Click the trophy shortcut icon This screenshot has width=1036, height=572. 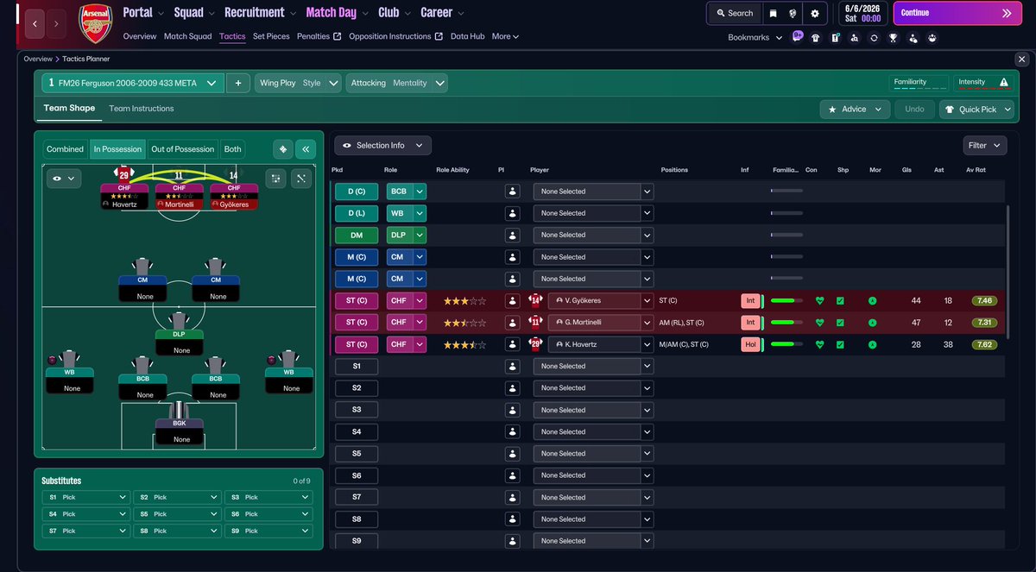point(894,38)
